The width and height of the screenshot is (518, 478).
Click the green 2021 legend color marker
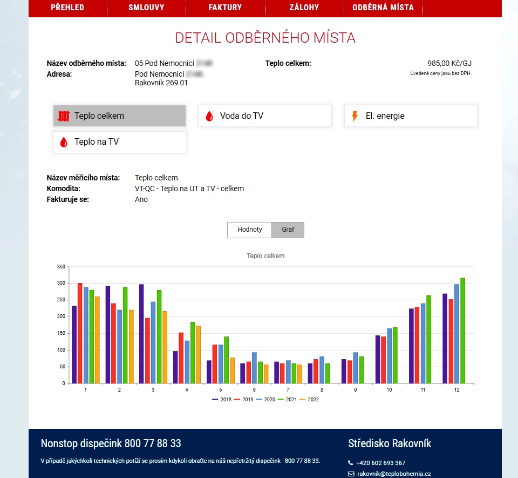click(281, 399)
